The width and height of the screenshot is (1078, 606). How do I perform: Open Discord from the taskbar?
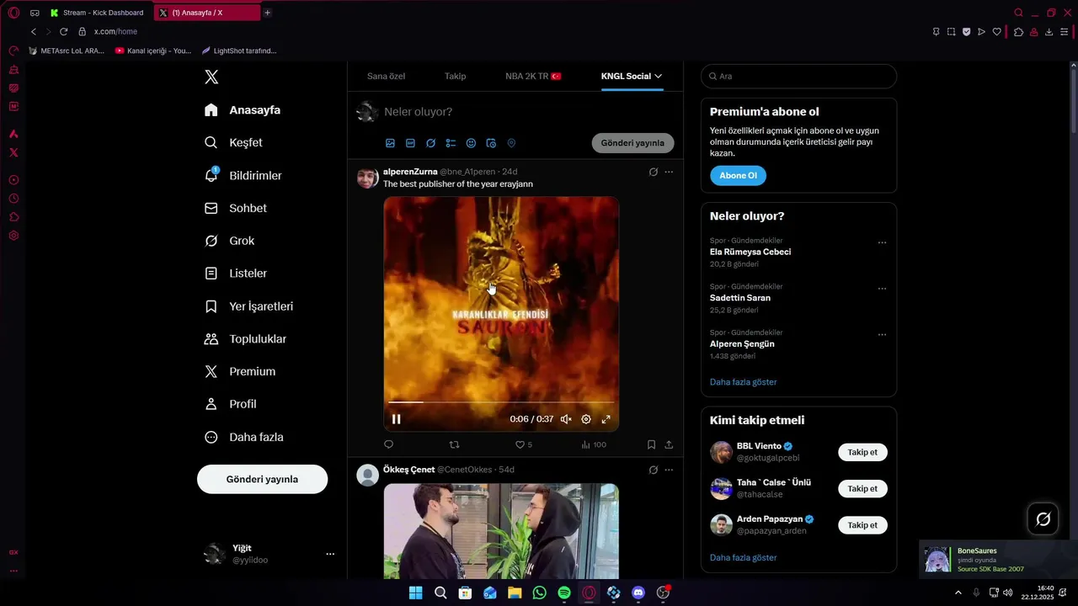[638, 593]
